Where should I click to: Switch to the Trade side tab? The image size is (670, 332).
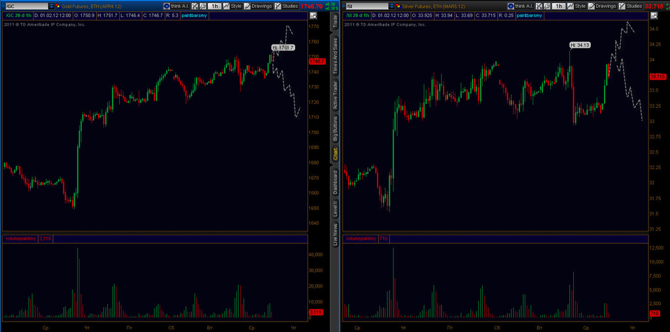pos(336,21)
